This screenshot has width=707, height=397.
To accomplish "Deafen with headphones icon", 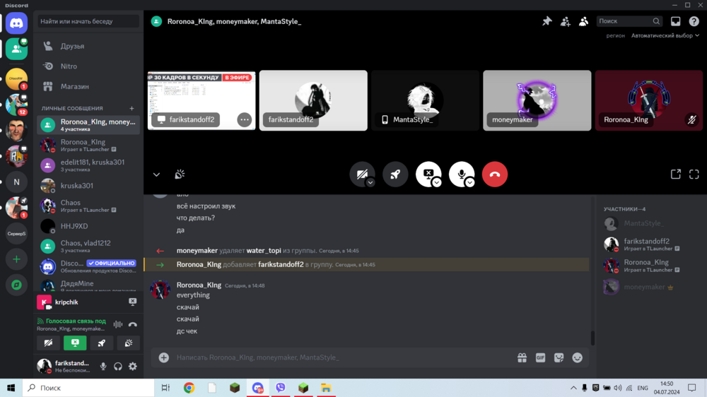I will point(117,367).
